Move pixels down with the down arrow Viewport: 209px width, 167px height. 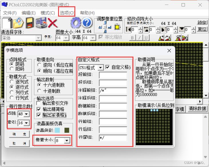point(105,31)
